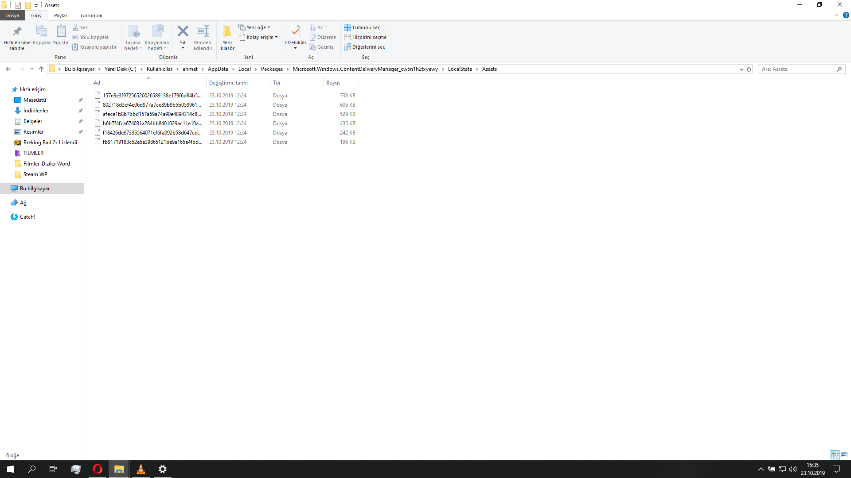The width and height of the screenshot is (851, 478).
Task: Click the refresh icon beside address bar
Action: (749, 69)
